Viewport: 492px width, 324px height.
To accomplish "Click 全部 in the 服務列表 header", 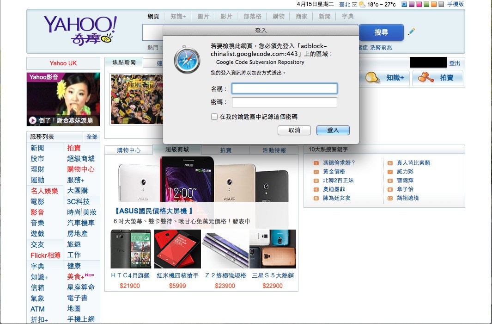I will [92, 137].
